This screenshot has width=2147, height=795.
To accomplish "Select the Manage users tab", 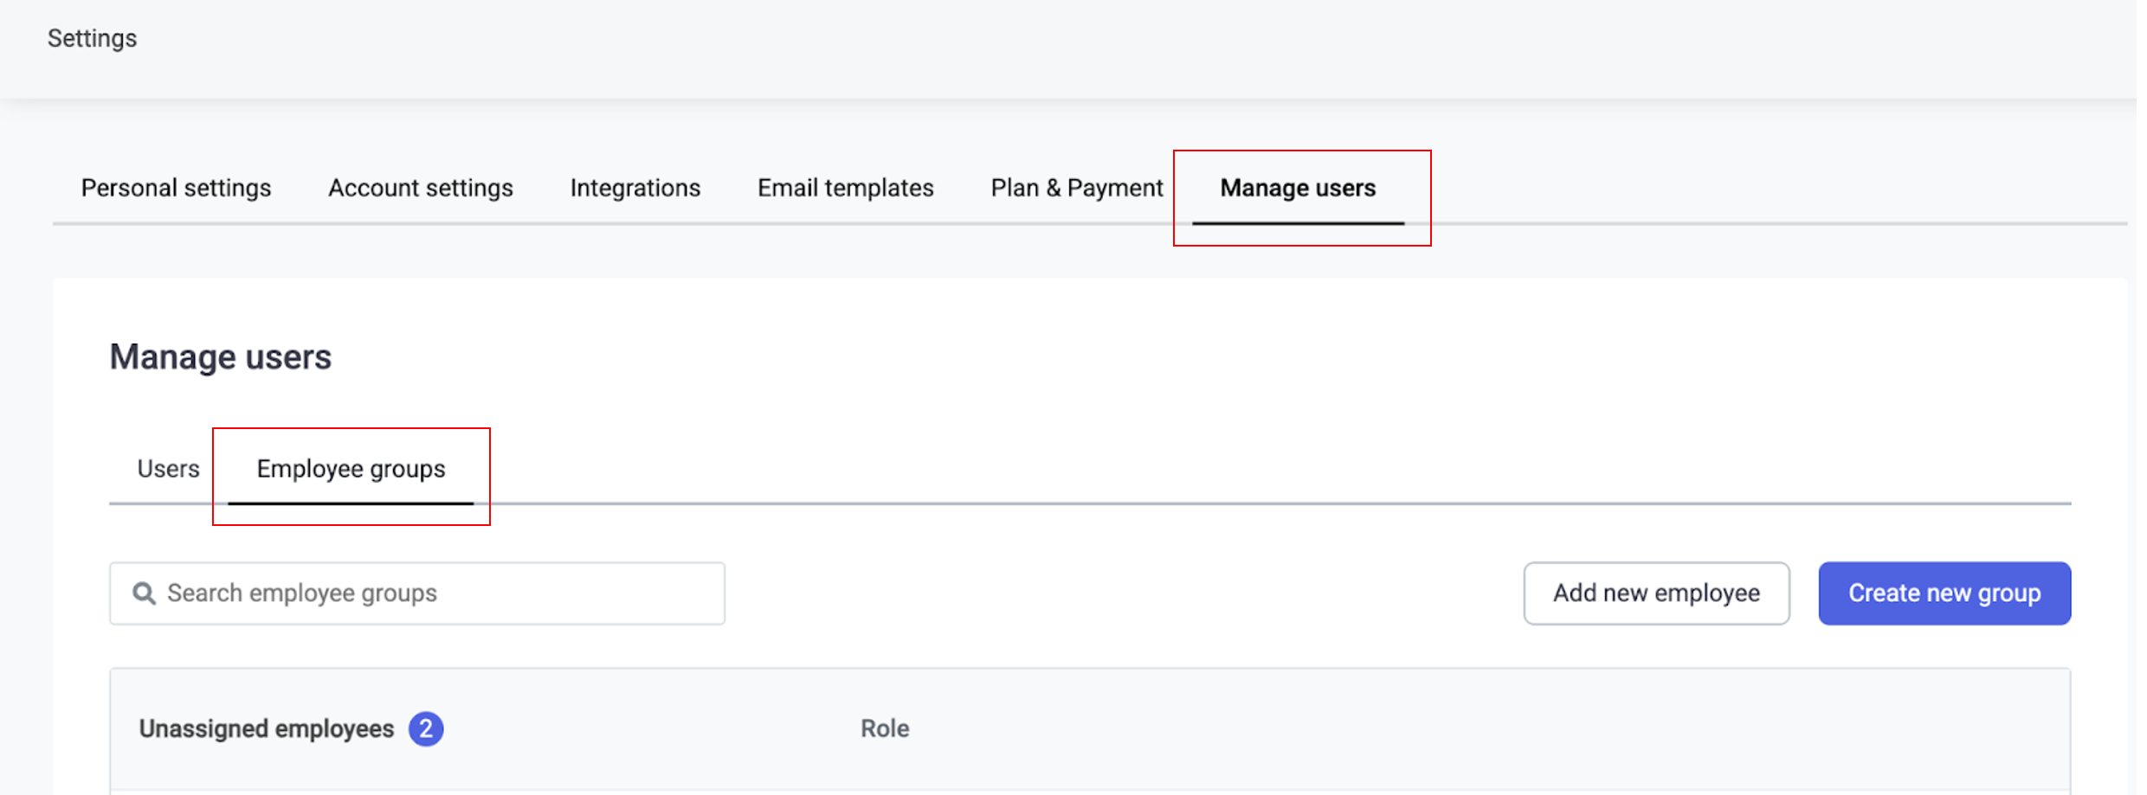I will pos(1298,188).
